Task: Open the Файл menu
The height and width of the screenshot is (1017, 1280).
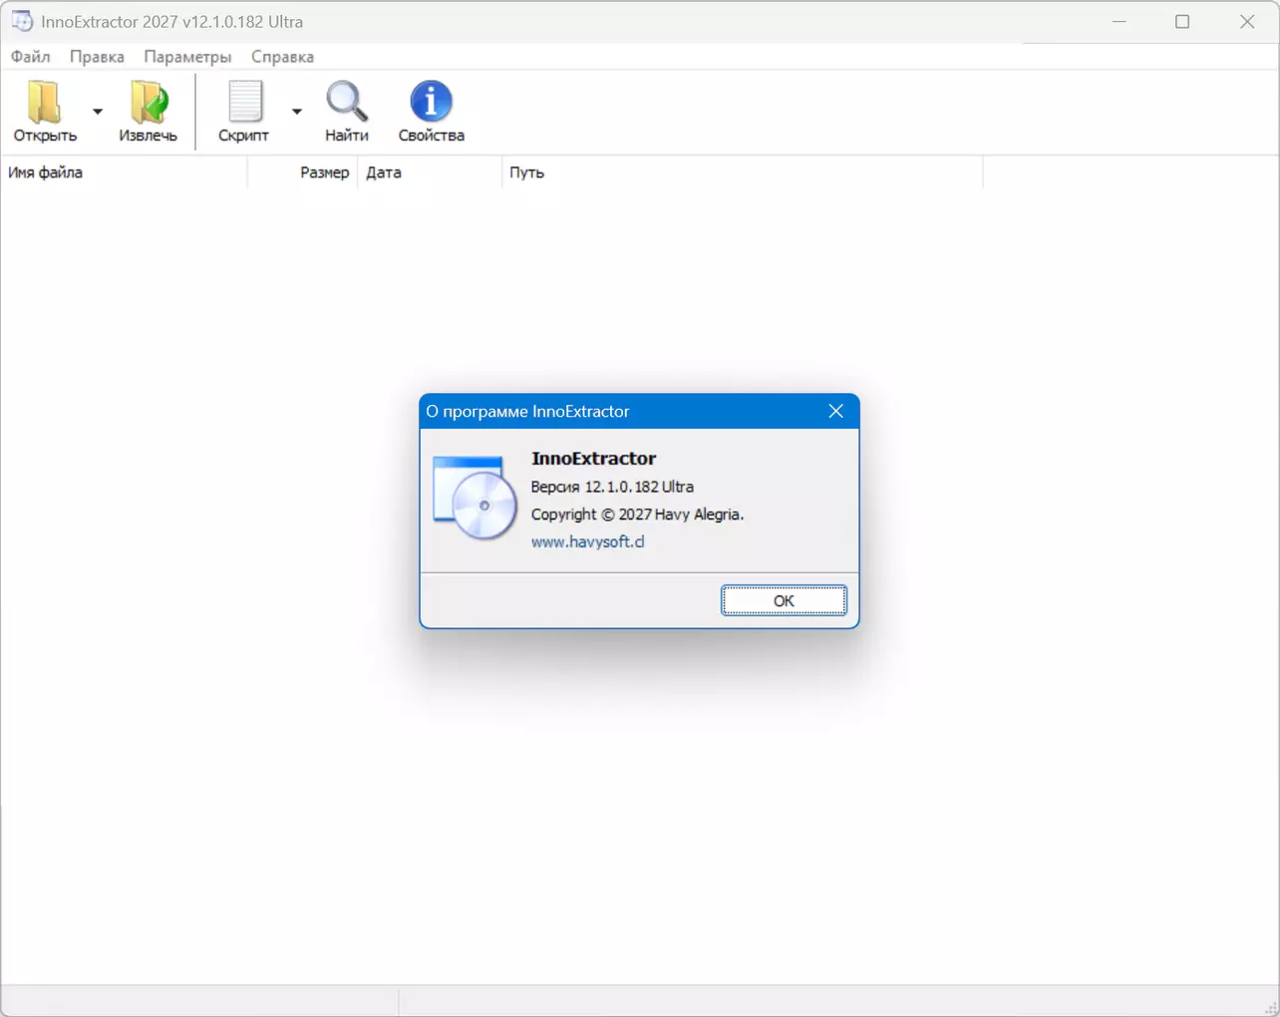Action: coord(31,57)
